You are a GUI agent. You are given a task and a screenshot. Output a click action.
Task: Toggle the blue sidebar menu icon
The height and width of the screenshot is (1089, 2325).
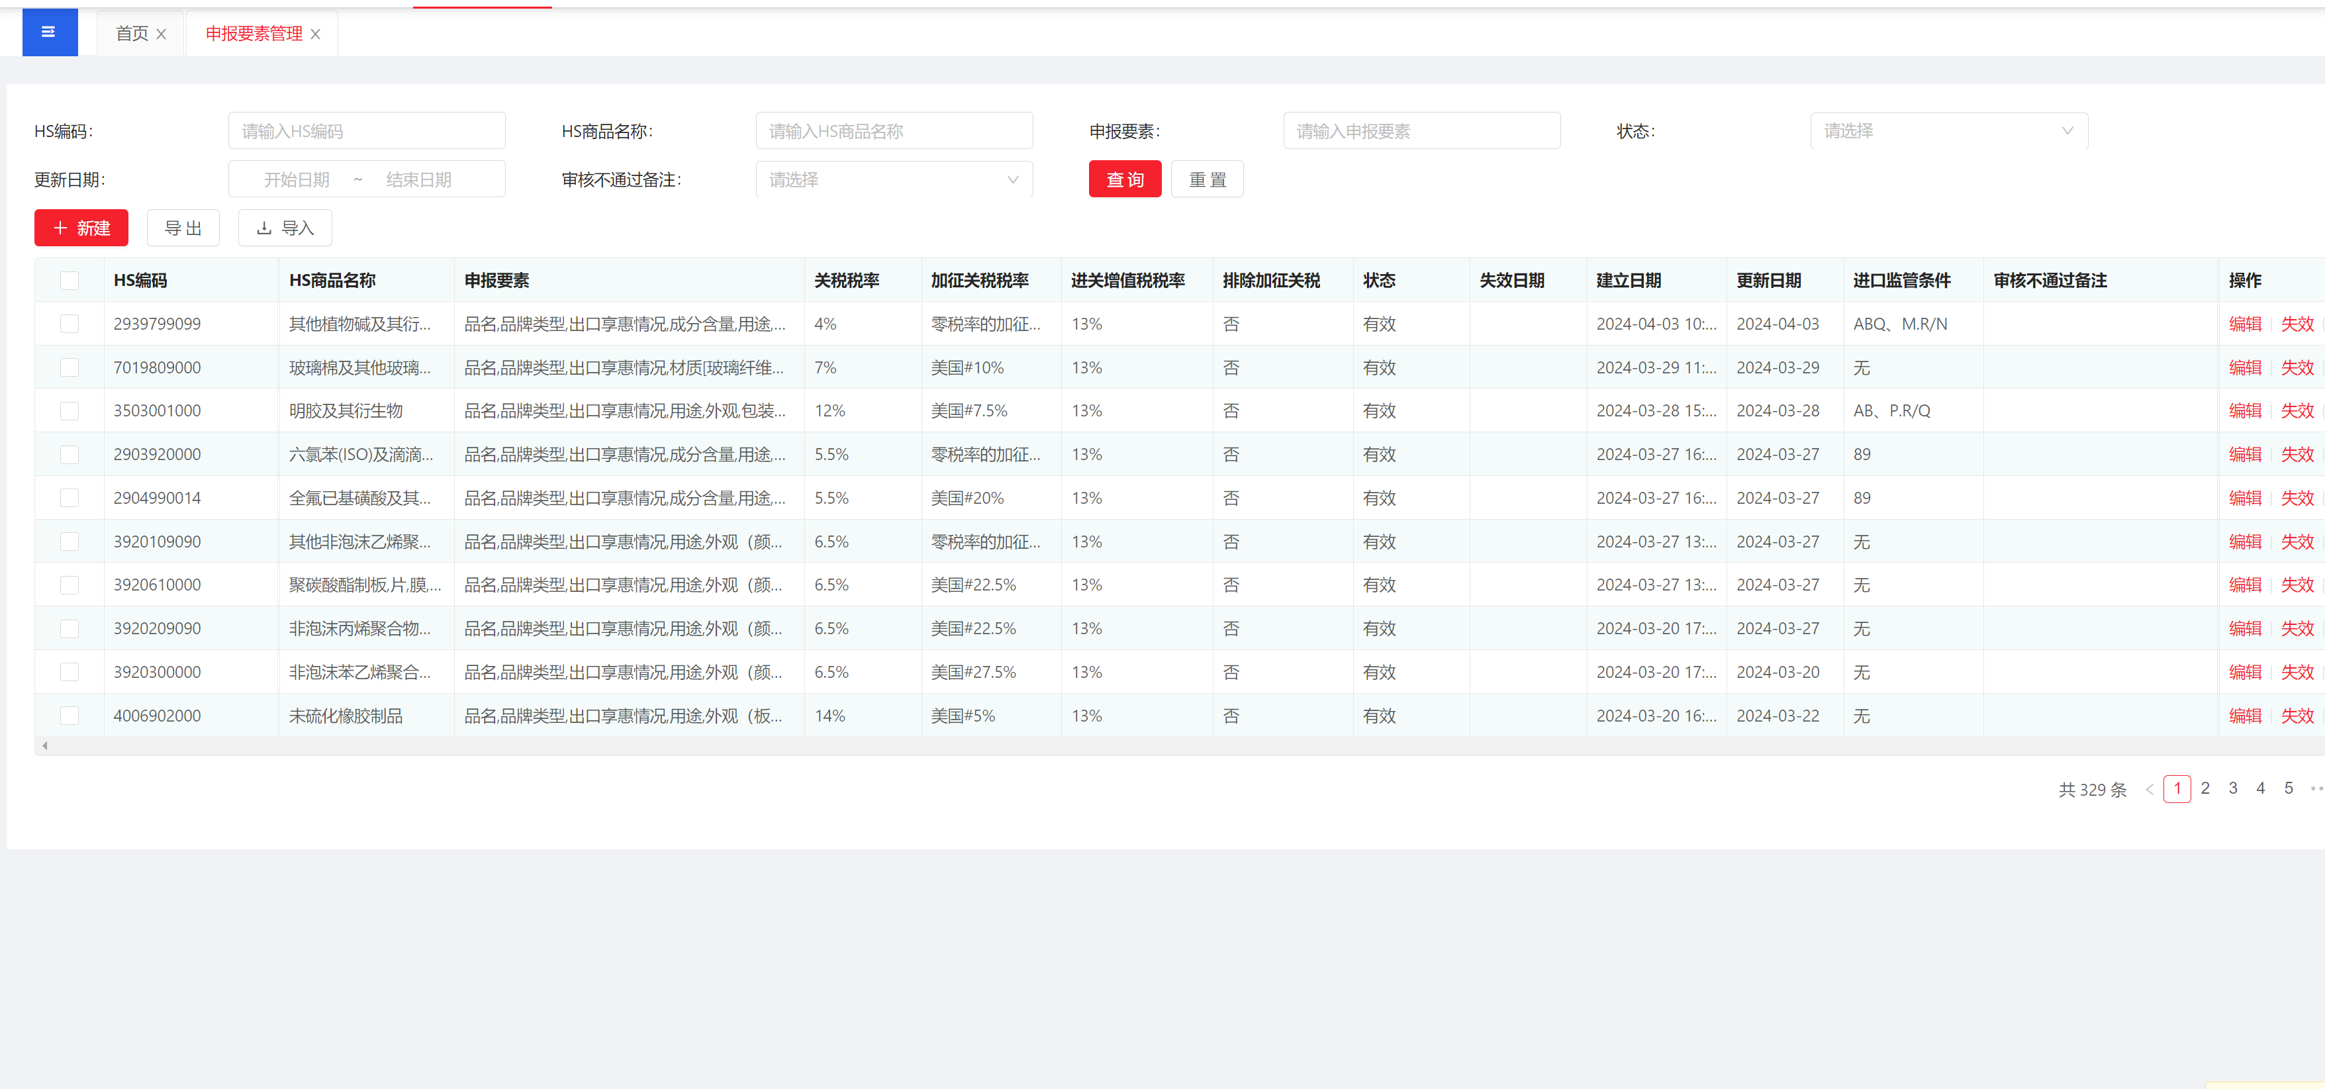coord(50,32)
